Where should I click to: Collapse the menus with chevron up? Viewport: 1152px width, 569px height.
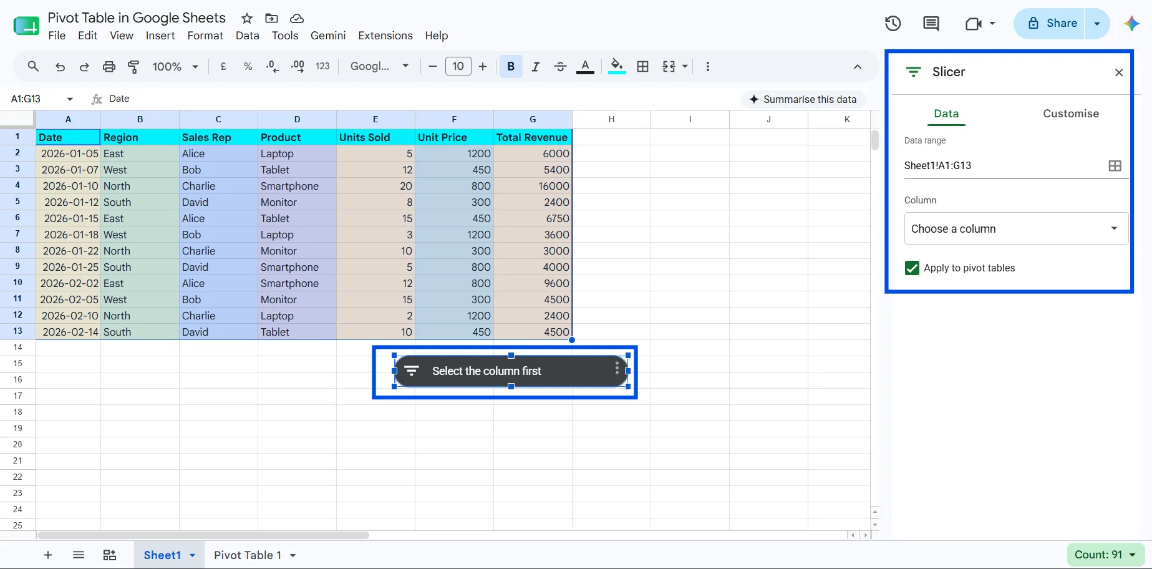click(858, 67)
